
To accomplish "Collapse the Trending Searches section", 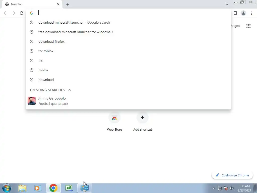I will click(70, 90).
